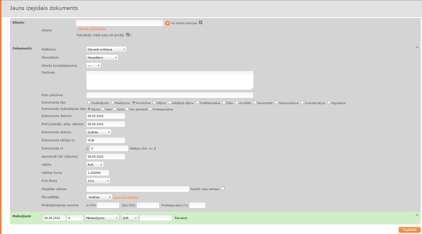Screen dimensions: 422x234
Task: Click the Dokumenta datums field
Action: 105,116
